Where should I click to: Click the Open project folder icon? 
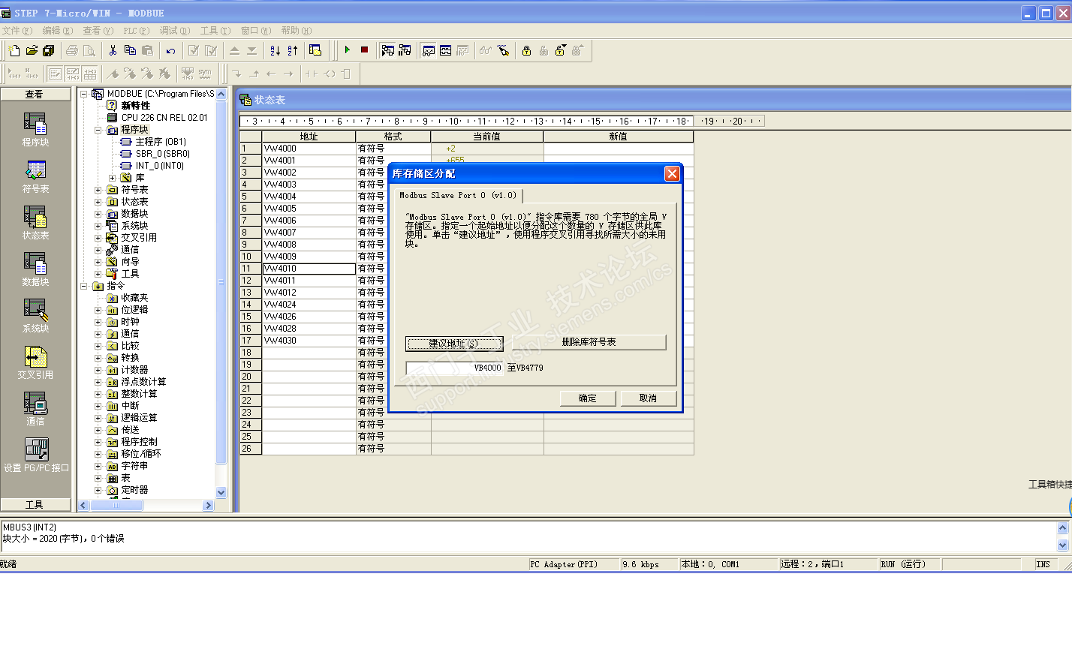pos(32,50)
